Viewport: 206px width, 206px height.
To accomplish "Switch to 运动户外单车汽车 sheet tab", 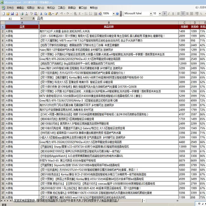I will tap(70, 201).
